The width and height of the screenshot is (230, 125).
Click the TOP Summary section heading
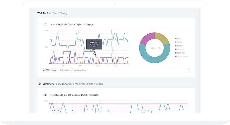coord(46,84)
